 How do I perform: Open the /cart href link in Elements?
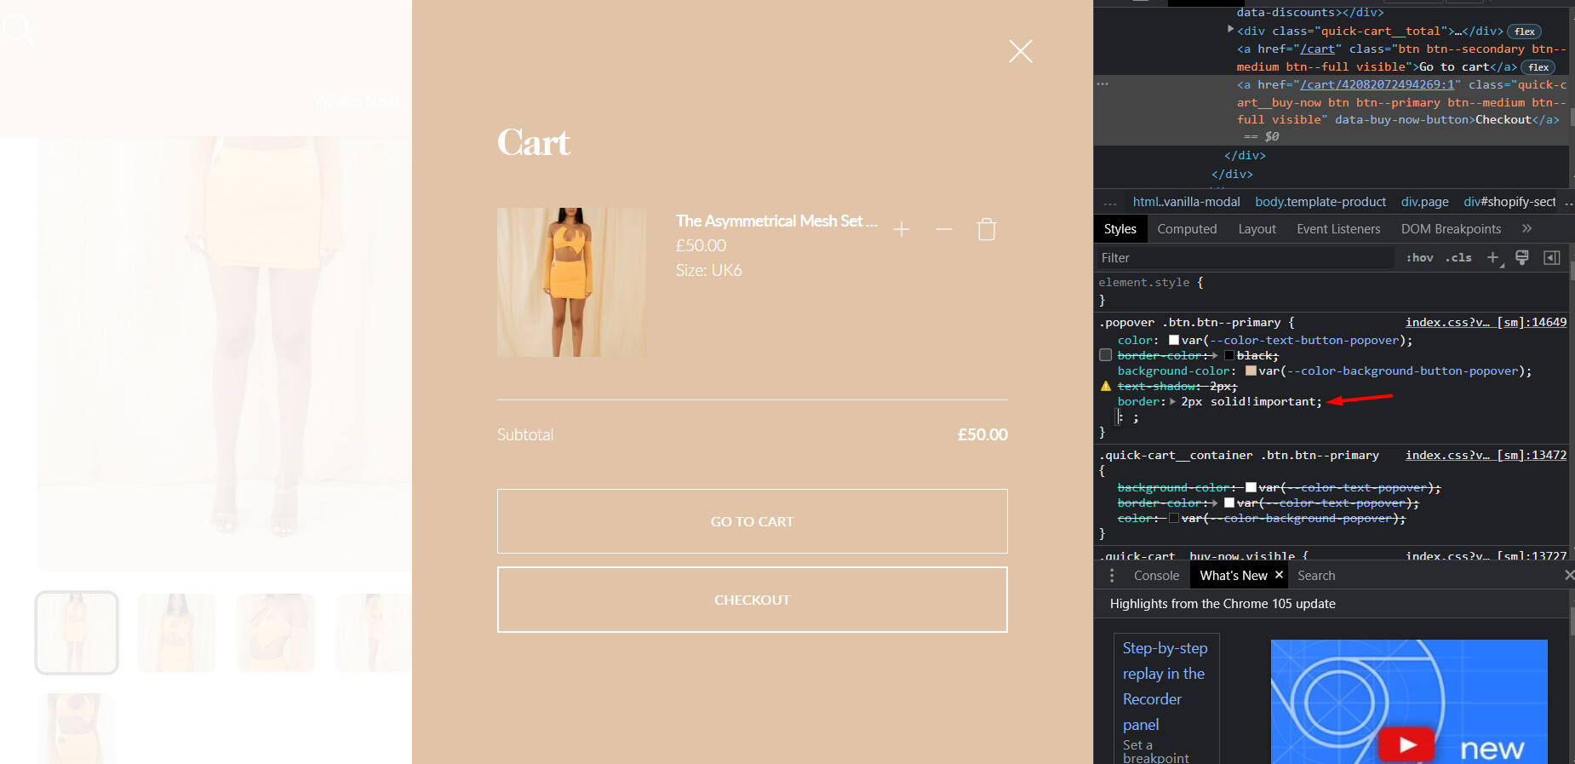pyautogui.click(x=1317, y=49)
